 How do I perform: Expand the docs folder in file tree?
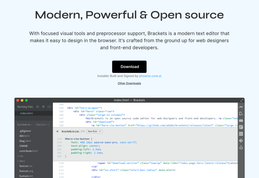(x=21, y=161)
